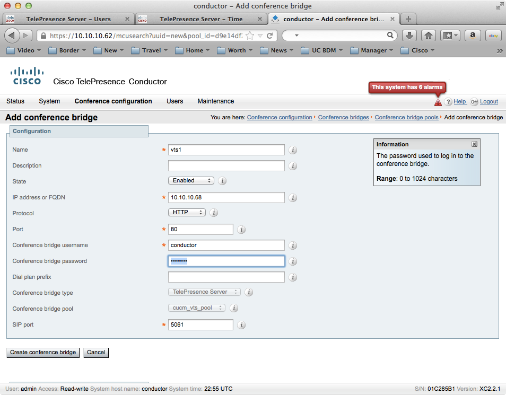The image size is (506, 395).
Task: Click into the Name field containing vts1
Action: (x=226, y=150)
